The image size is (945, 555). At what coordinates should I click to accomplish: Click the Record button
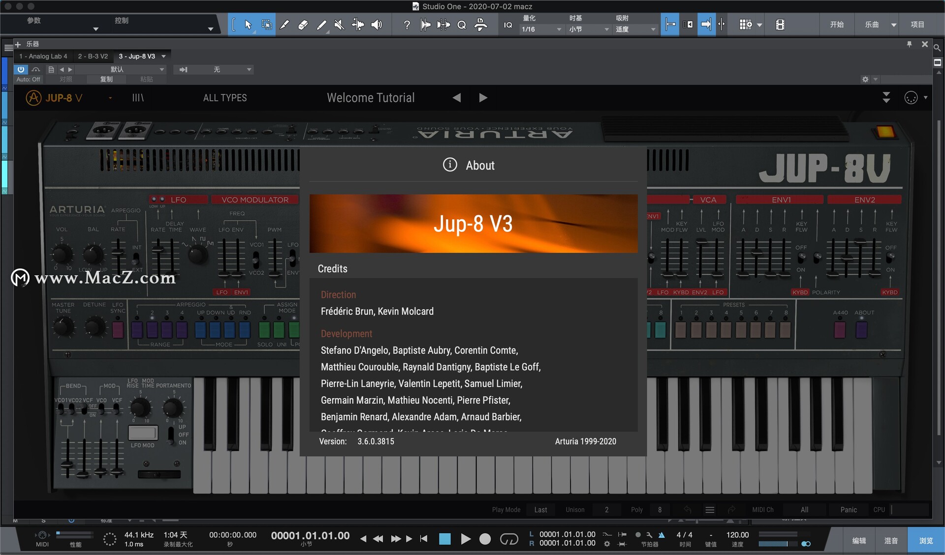click(485, 539)
